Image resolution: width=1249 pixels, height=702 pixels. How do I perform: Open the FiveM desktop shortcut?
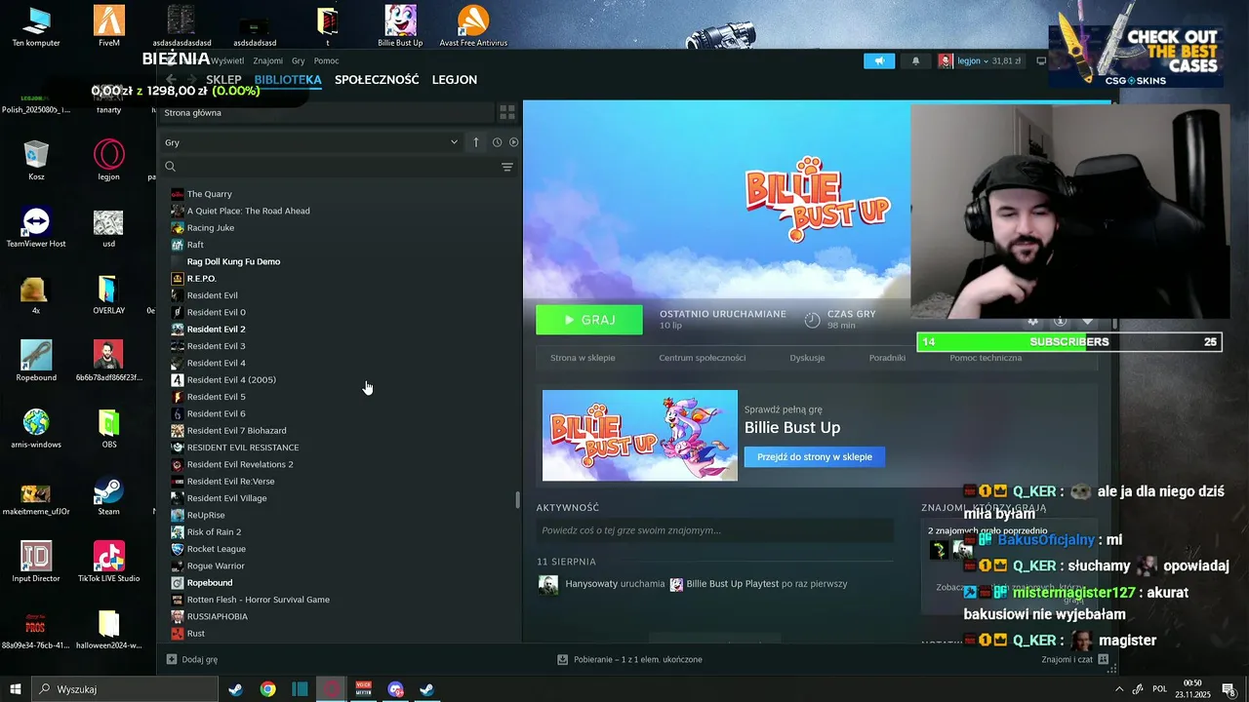point(108,25)
